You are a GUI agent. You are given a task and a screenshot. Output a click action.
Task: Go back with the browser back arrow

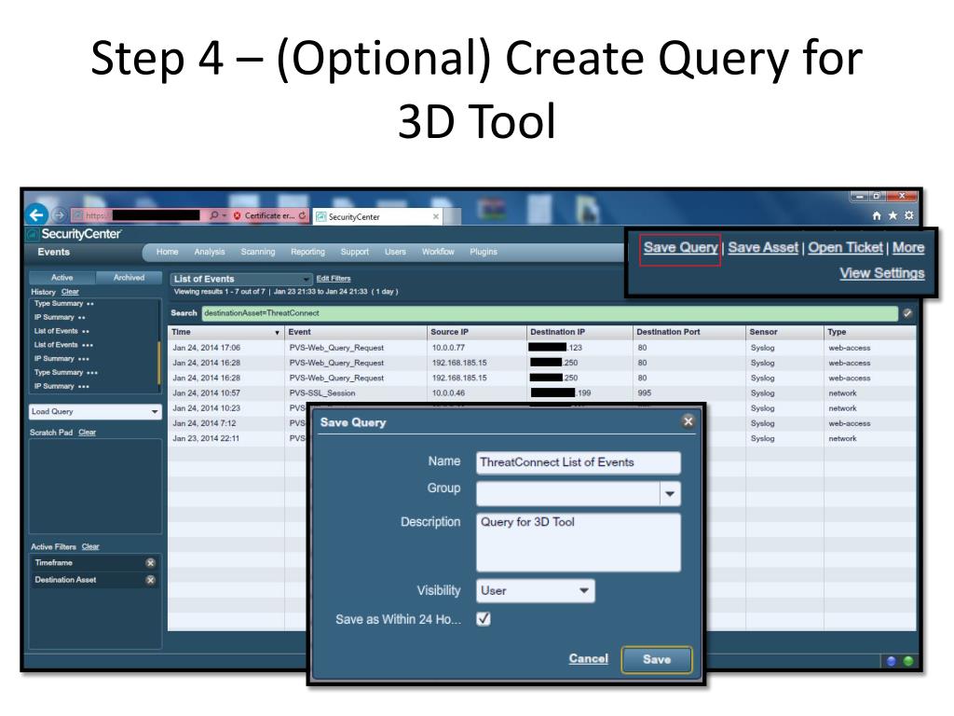tap(37, 214)
